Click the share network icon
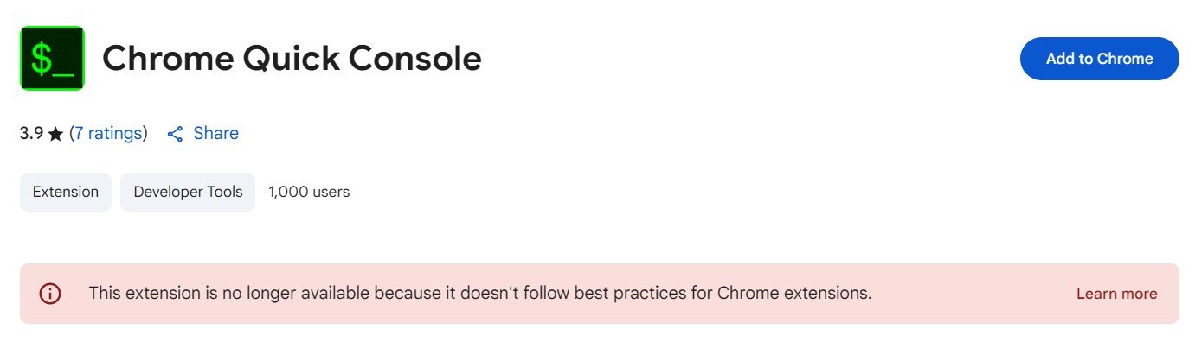1195x342 pixels. click(x=175, y=134)
